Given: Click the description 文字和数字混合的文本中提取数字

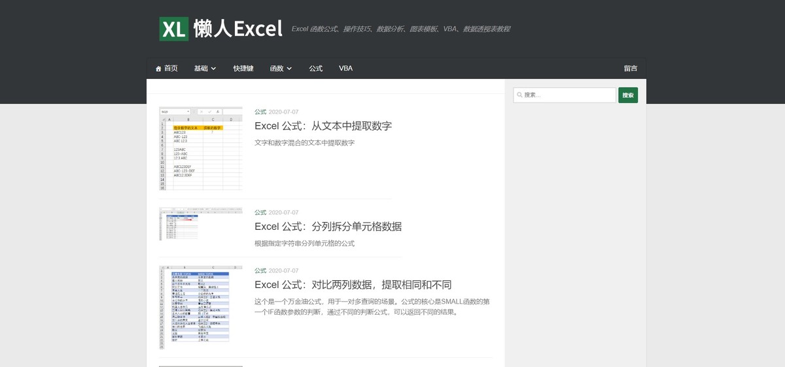Looking at the screenshot, I should pos(304,142).
